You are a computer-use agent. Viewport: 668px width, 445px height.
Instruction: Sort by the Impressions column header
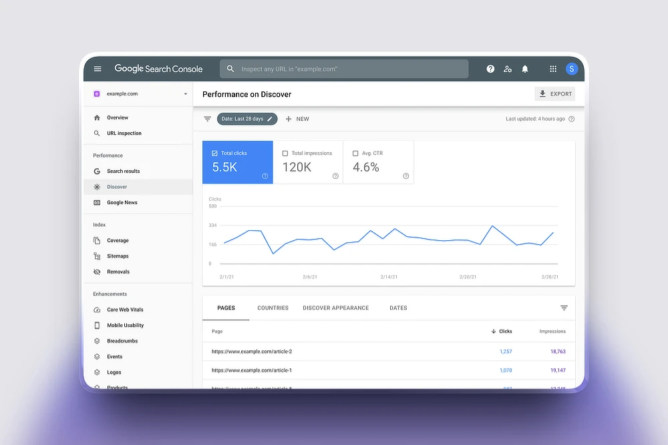pyautogui.click(x=552, y=332)
